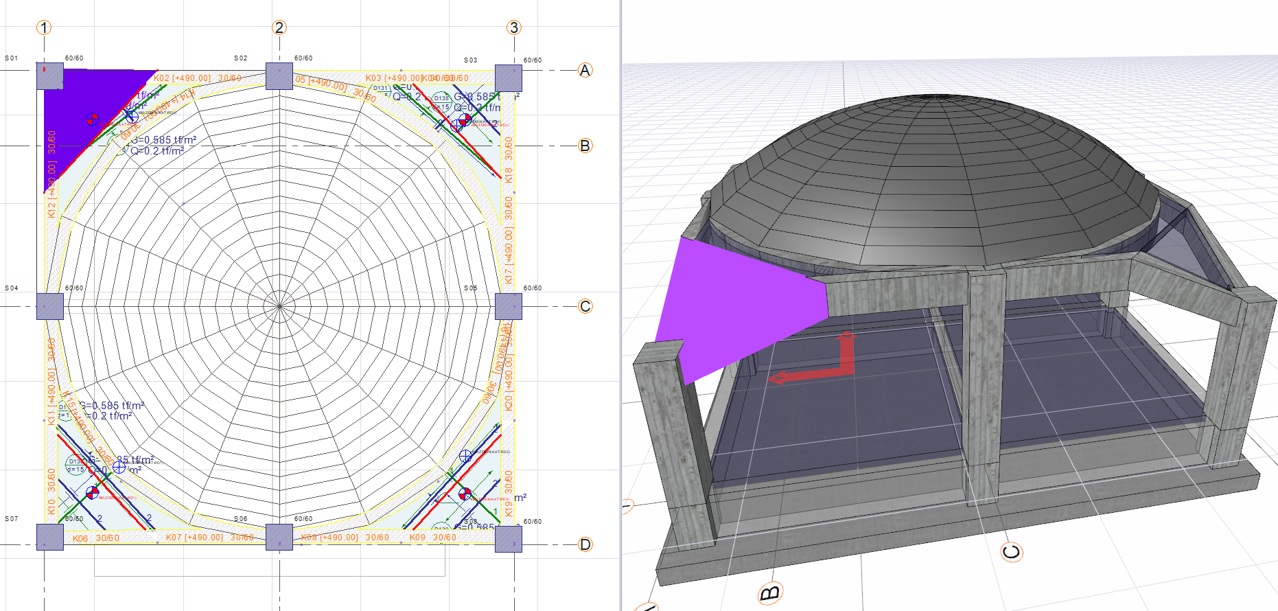The height and width of the screenshot is (611, 1278).
Task: Select column S08 square in plan
Action: pos(509,539)
